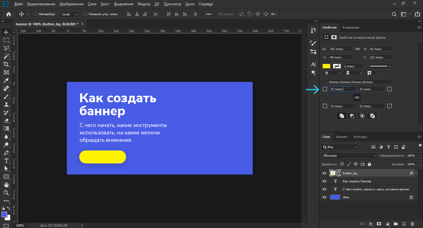Hide the button_bg layer

click(324, 173)
